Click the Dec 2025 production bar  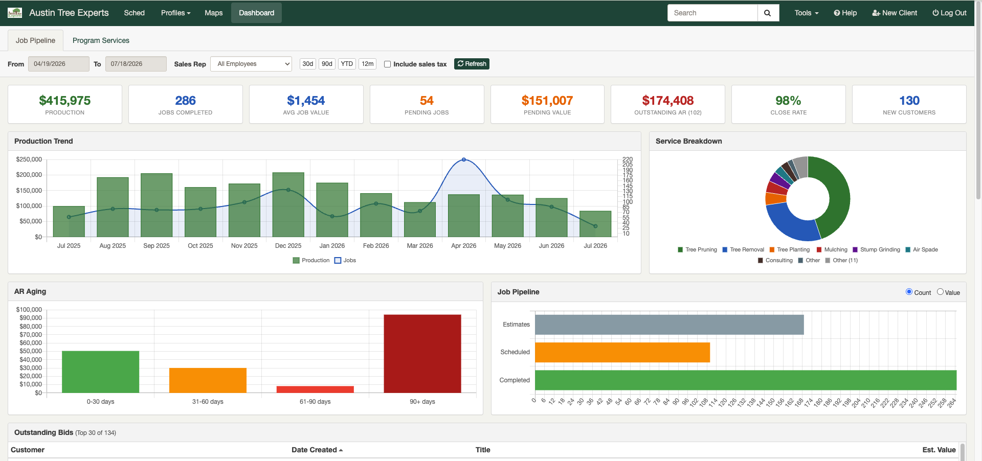point(288,204)
